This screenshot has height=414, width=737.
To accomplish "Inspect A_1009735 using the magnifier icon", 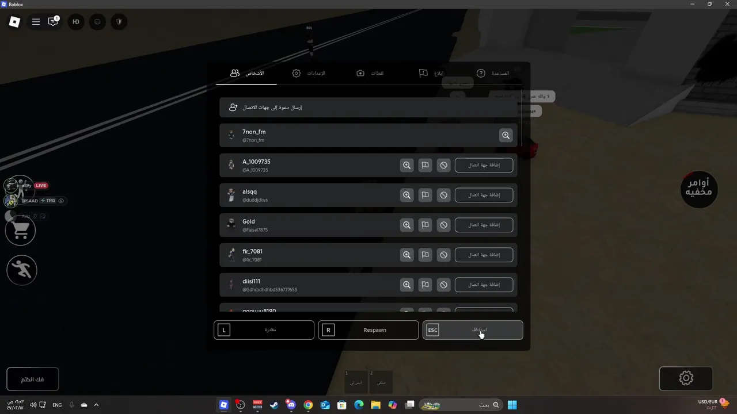I will click(x=407, y=165).
